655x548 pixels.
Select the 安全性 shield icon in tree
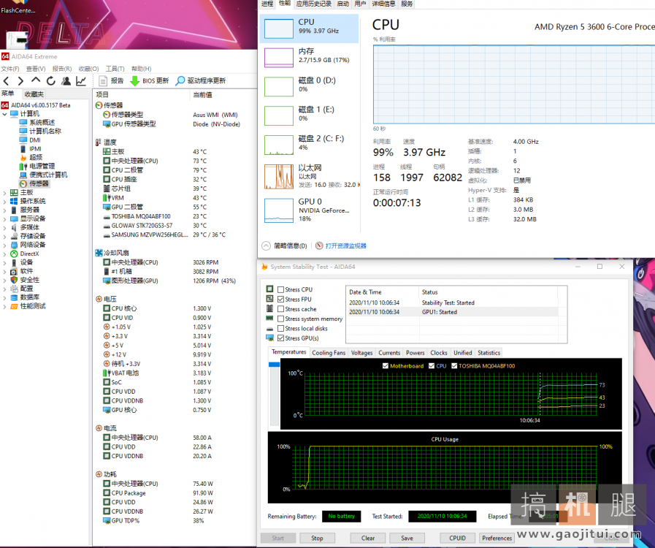point(14,280)
